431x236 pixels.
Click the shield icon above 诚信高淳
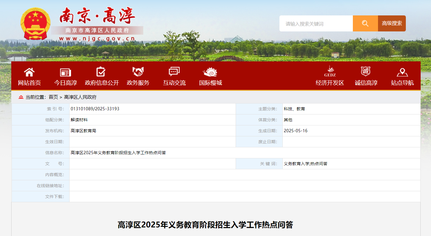point(366,71)
